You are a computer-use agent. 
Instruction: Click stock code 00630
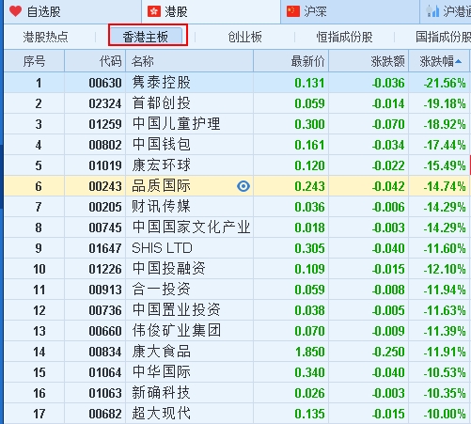(105, 83)
